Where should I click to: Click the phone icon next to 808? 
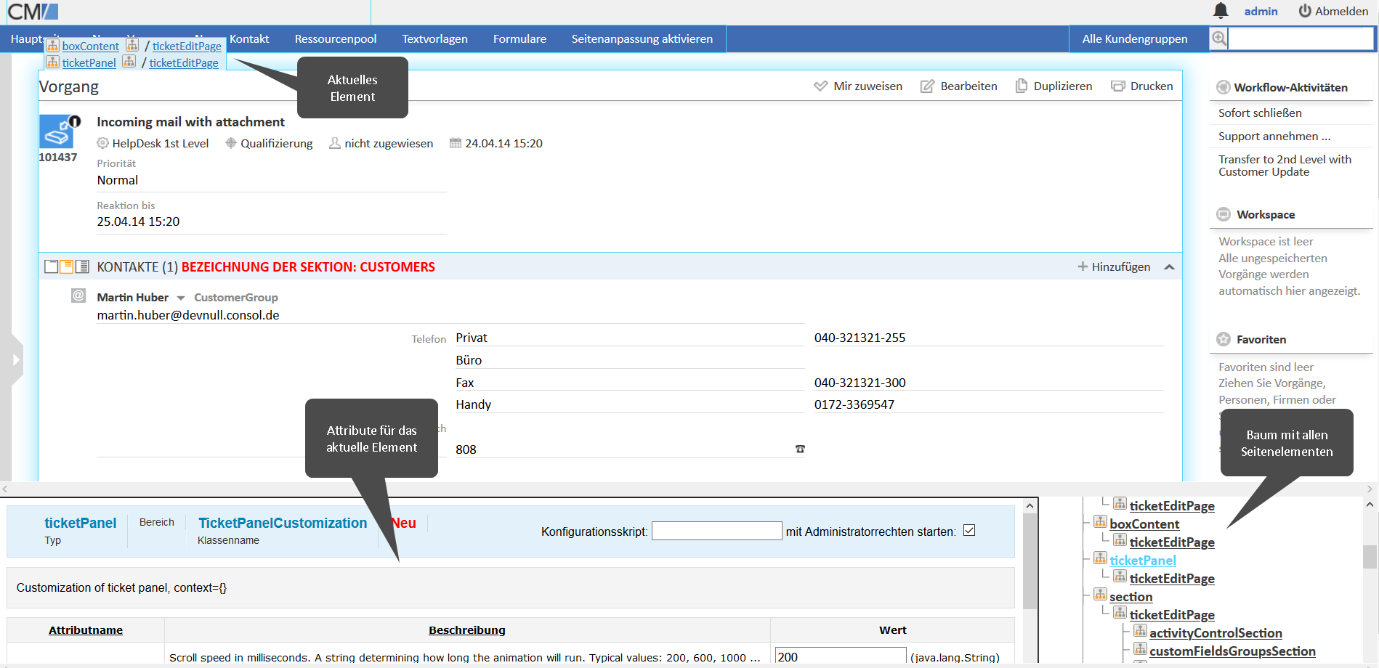[800, 449]
